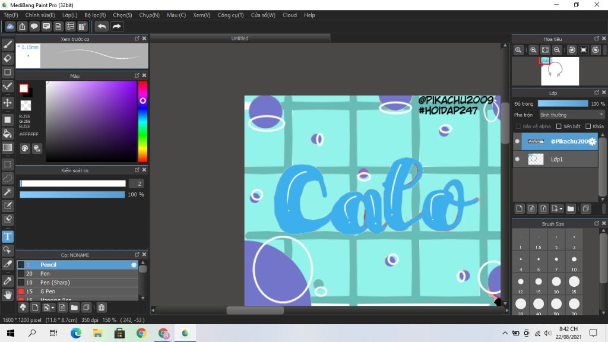Select the Lasso selection tool
Image resolution: width=608 pixels, height=342 pixels.
7,178
